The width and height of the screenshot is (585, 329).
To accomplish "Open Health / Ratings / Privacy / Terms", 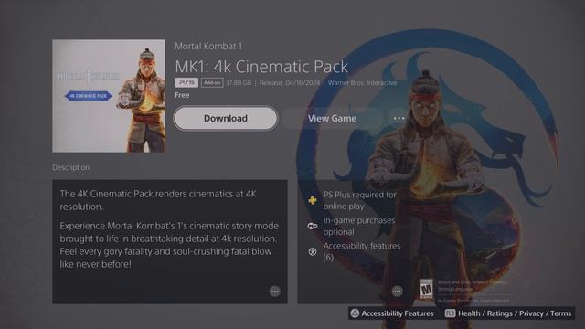I will click(x=509, y=313).
